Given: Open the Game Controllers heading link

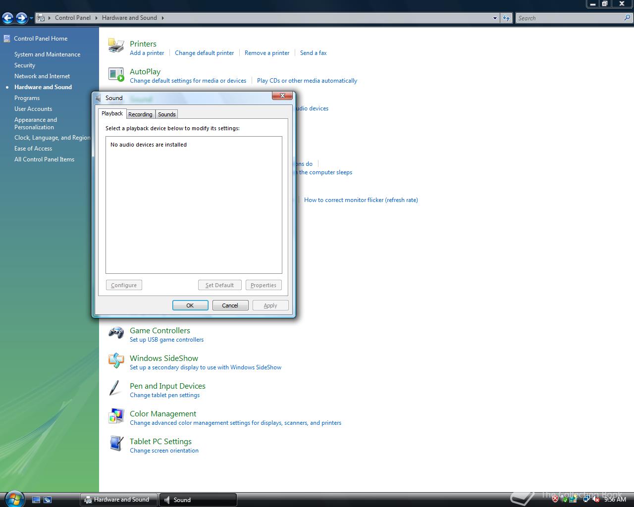Looking at the screenshot, I should (x=160, y=330).
